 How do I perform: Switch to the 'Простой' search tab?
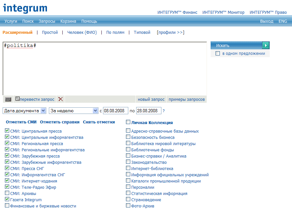coord(50,32)
